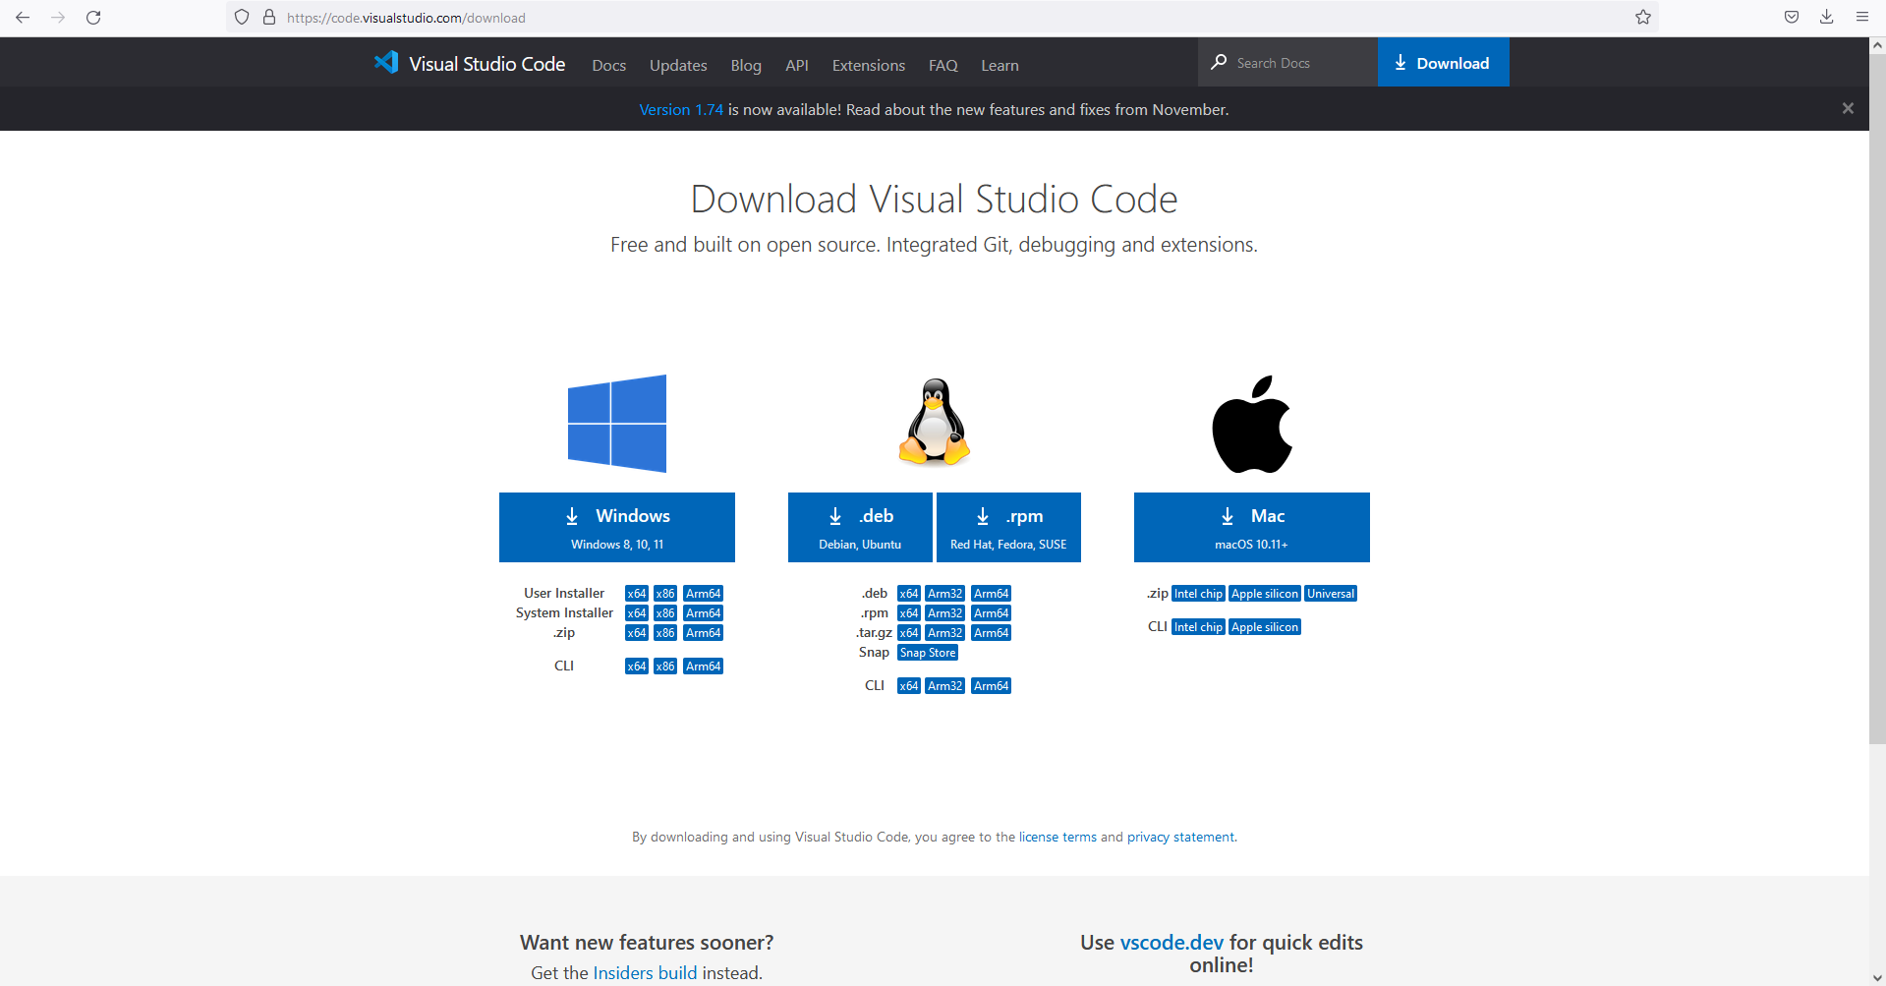Open the Insiders build link
Viewport: 1886px width, 986px height.
645,972
